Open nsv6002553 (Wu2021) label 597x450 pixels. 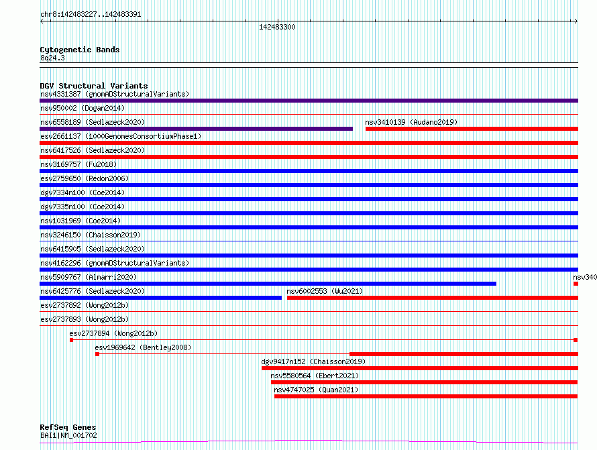tap(325, 291)
